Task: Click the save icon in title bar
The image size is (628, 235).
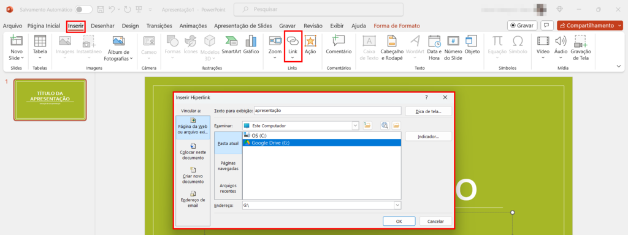Action: pos(101,9)
